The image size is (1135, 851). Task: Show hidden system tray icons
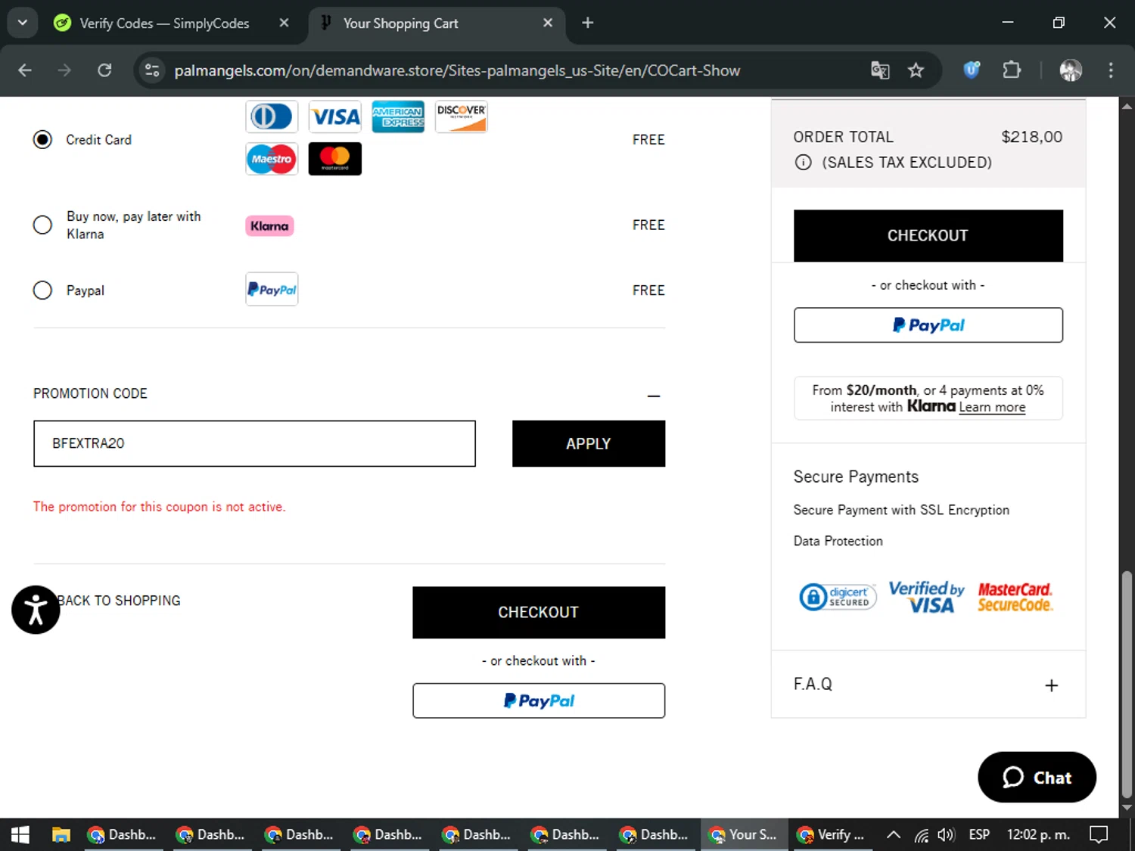point(894,834)
